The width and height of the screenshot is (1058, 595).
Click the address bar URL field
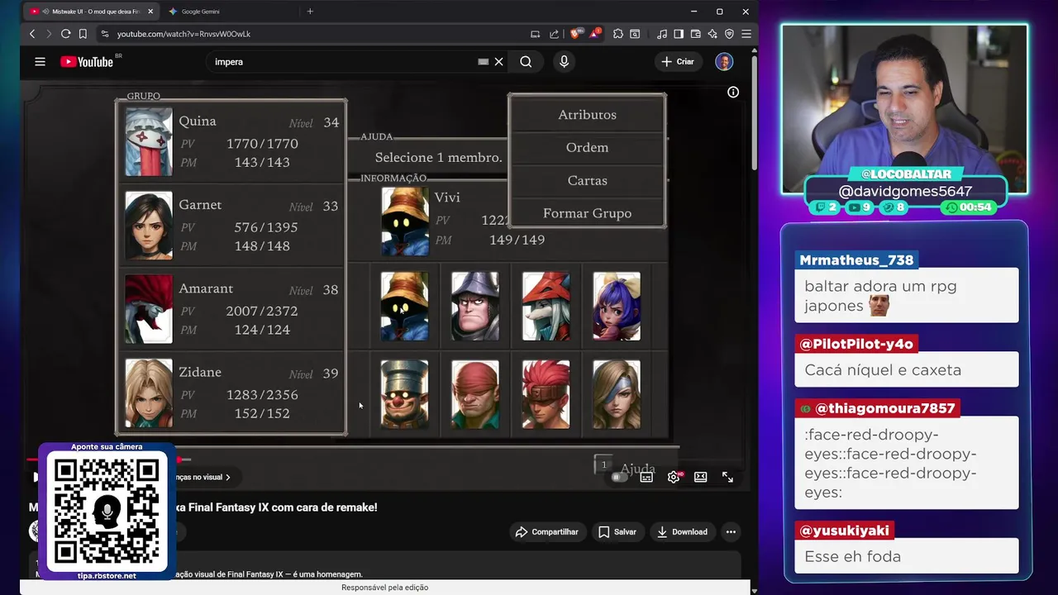(318, 34)
